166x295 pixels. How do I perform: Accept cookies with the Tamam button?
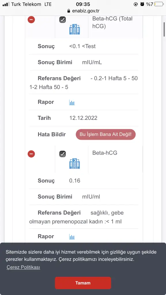[83, 283]
